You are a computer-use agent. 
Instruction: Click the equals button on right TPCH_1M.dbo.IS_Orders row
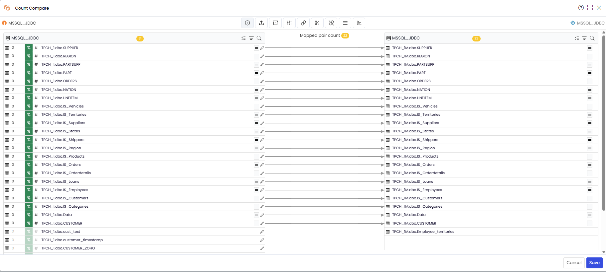590,165
